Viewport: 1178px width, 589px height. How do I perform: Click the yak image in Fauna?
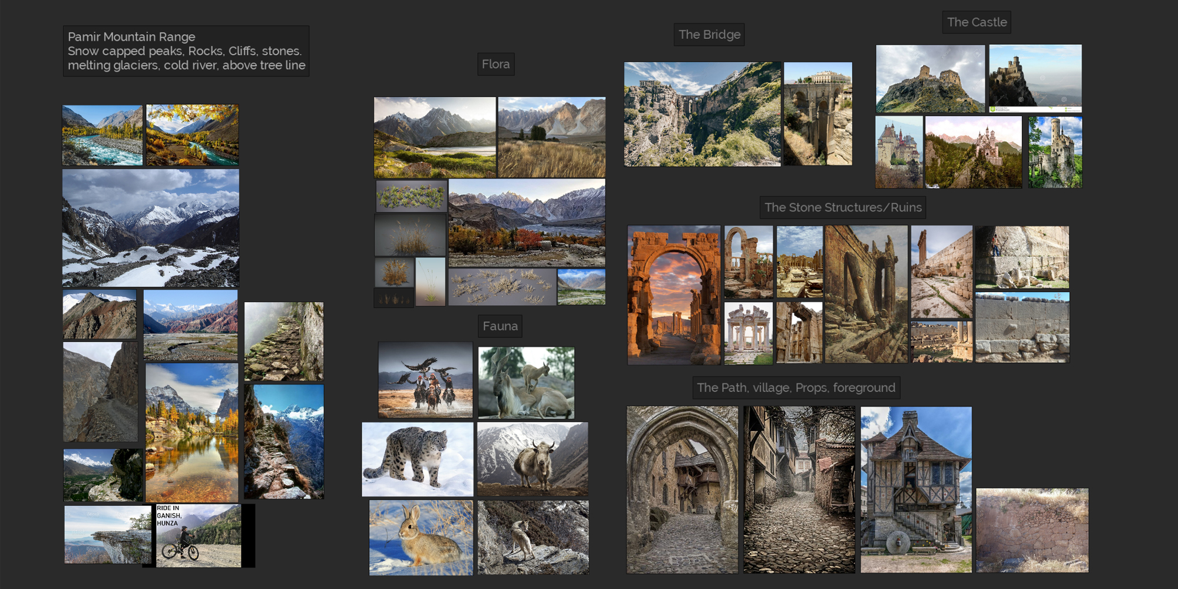(x=532, y=459)
